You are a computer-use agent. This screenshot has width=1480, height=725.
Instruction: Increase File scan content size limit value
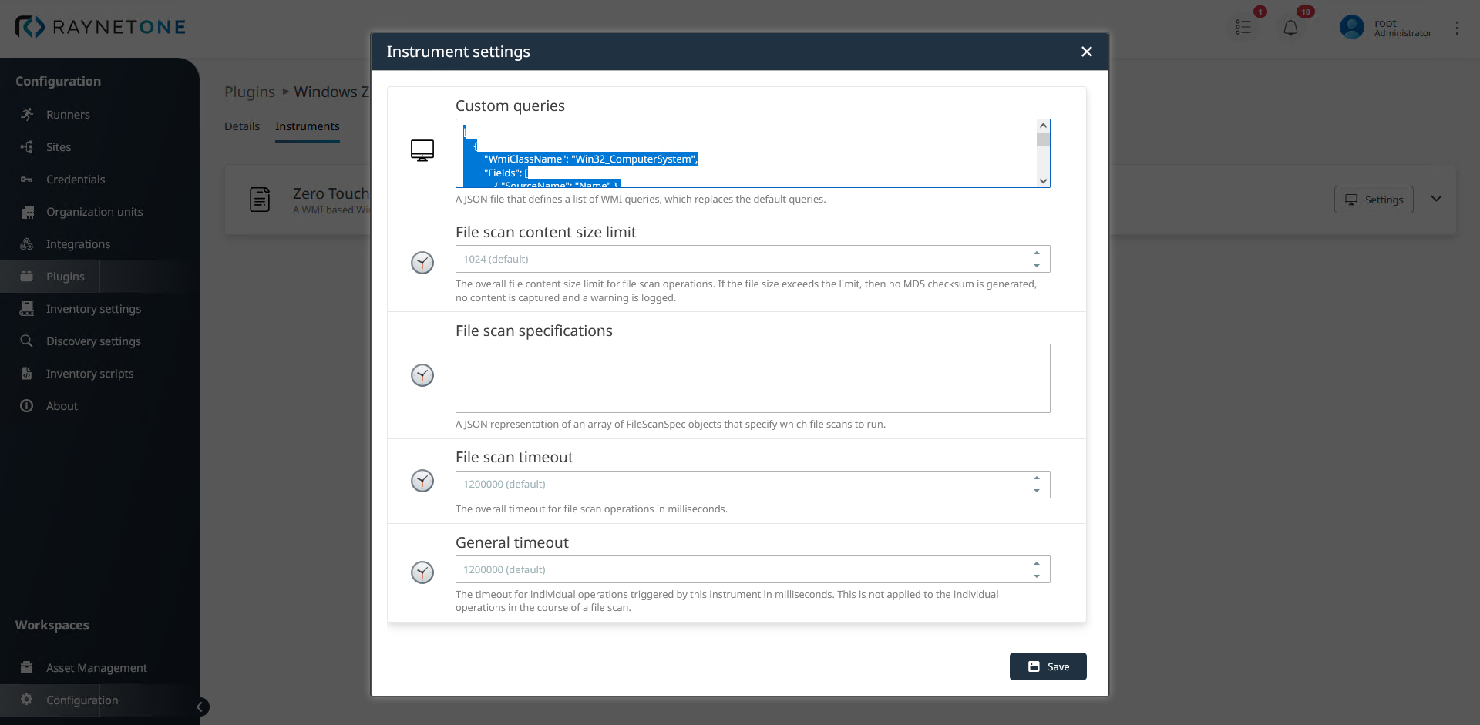pyautogui.click(x=1037, y=253)
